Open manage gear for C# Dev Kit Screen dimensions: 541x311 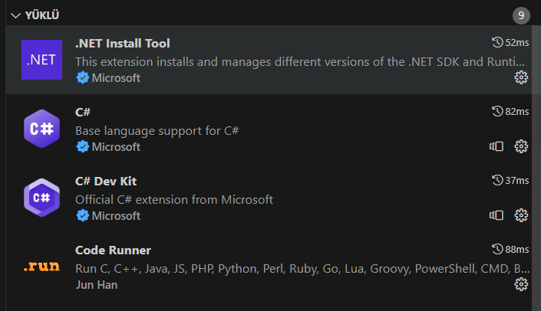pos(521,215)
